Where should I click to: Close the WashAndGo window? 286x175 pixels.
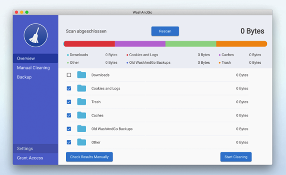16,12
